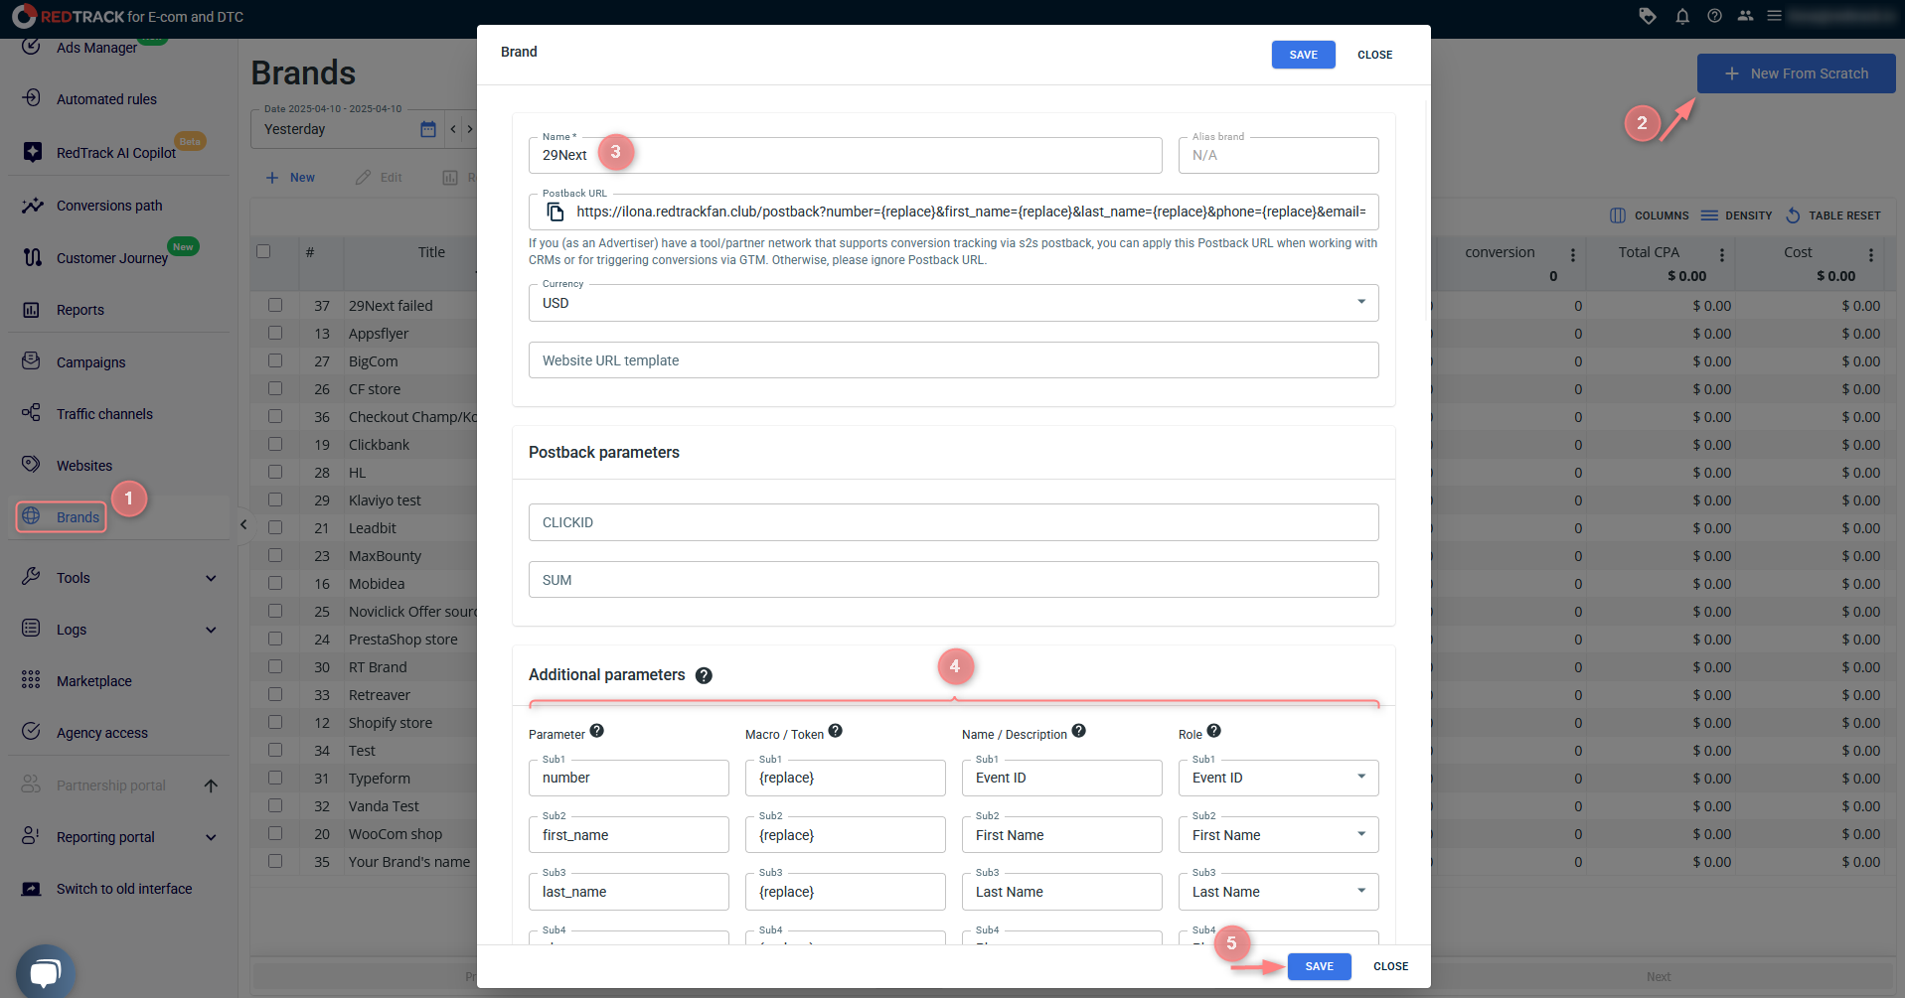Go to Conversions path page

(x=109, y=206)
